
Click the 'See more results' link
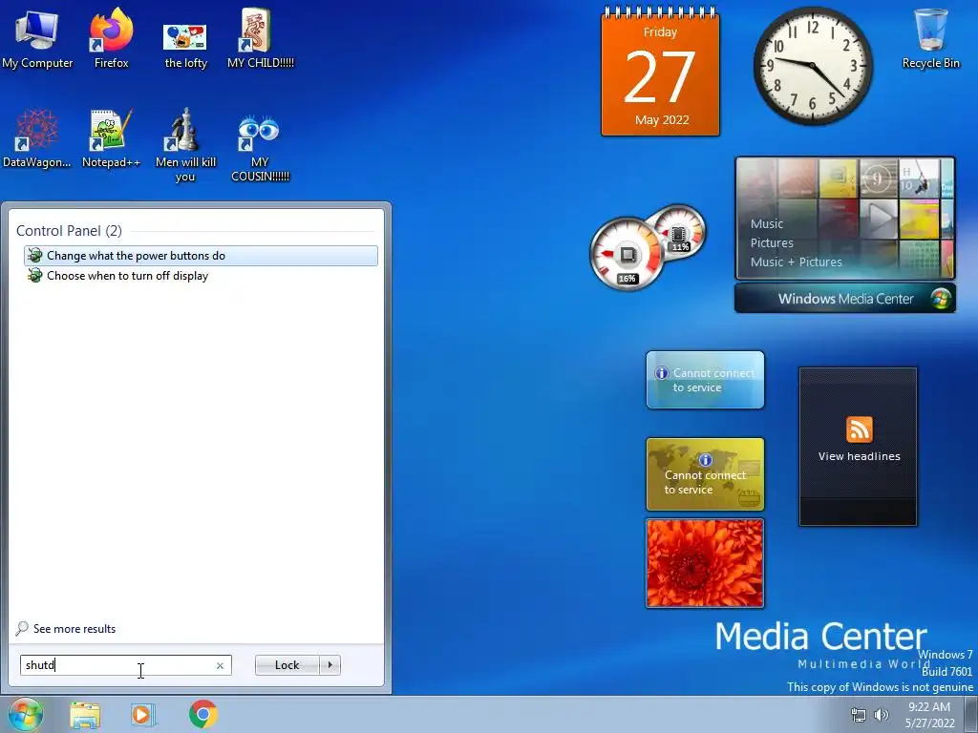(x=74, y=629)
